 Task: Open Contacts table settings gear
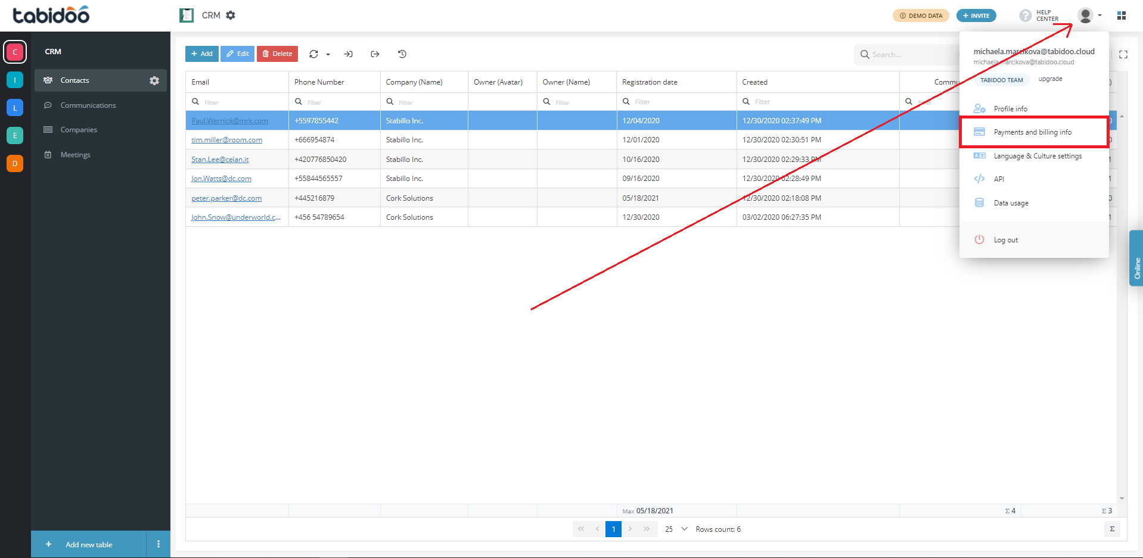tap(154, 80)
